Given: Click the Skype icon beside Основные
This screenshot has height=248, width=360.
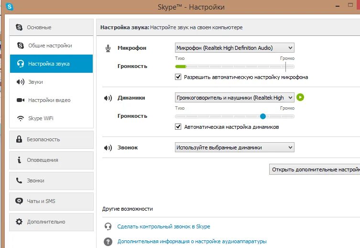Looking at the screenshot, I should 19,27.
